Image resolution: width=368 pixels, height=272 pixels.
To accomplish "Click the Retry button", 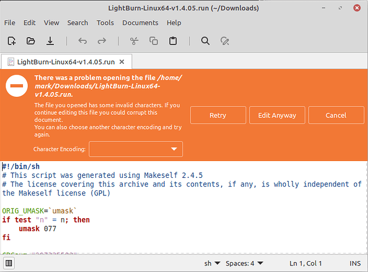I will click(x=218, y=115).
